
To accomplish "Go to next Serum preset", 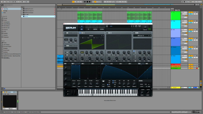I will point(134,26).
